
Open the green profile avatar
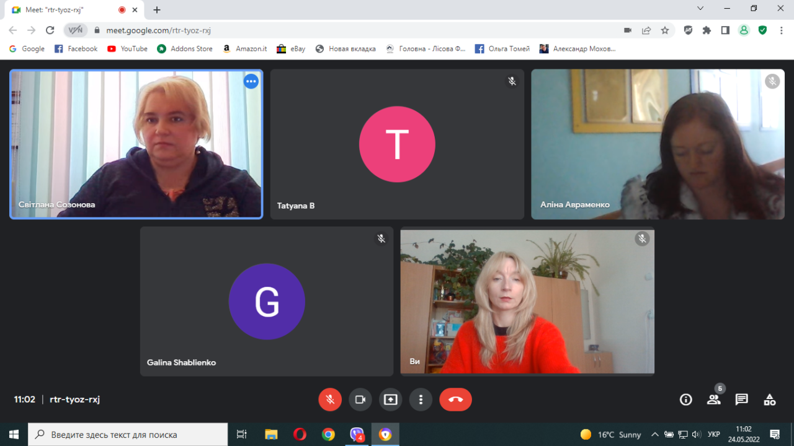pyautogui.click(x=744, y=30)
